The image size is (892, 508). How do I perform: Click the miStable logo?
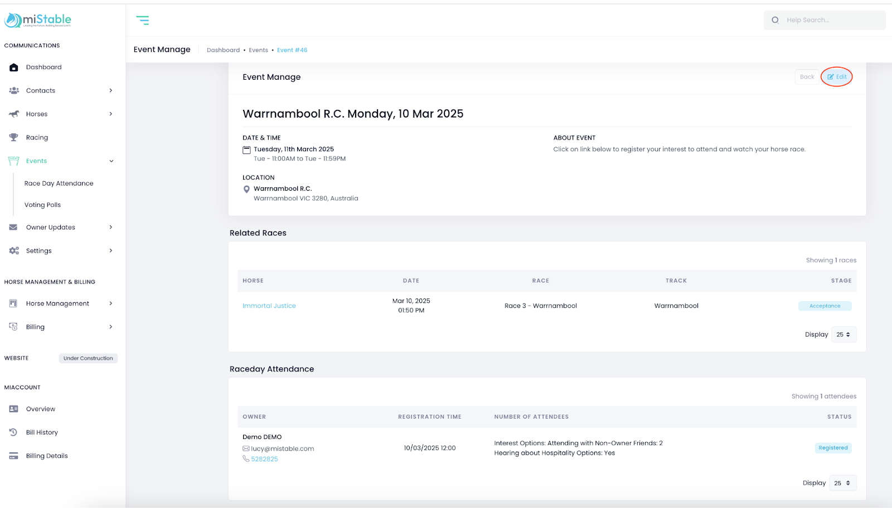[x=38, y=21]
